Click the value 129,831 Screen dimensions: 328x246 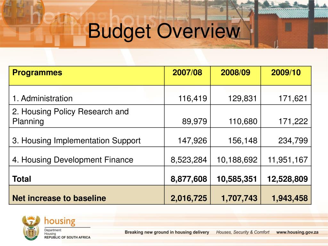[x=242, y=99]
